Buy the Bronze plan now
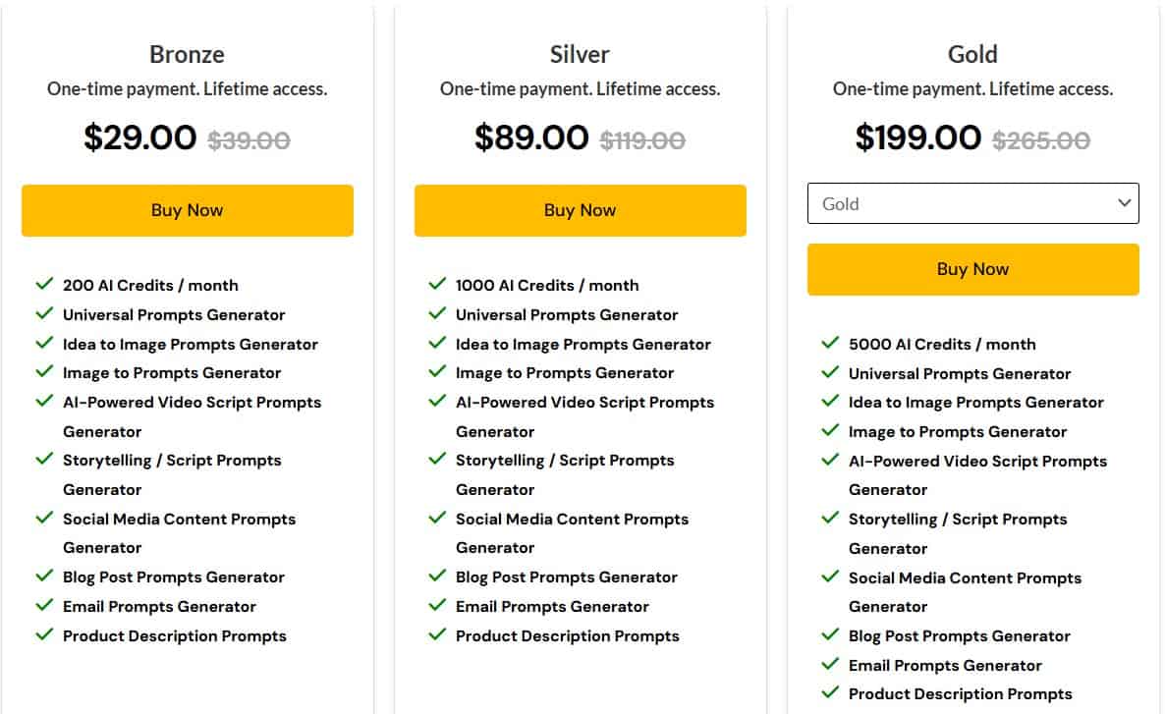Viewport: 1165px width, 714px height. 187,209
